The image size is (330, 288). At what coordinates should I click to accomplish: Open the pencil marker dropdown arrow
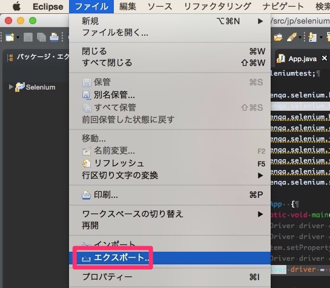(x=300, y=38)
